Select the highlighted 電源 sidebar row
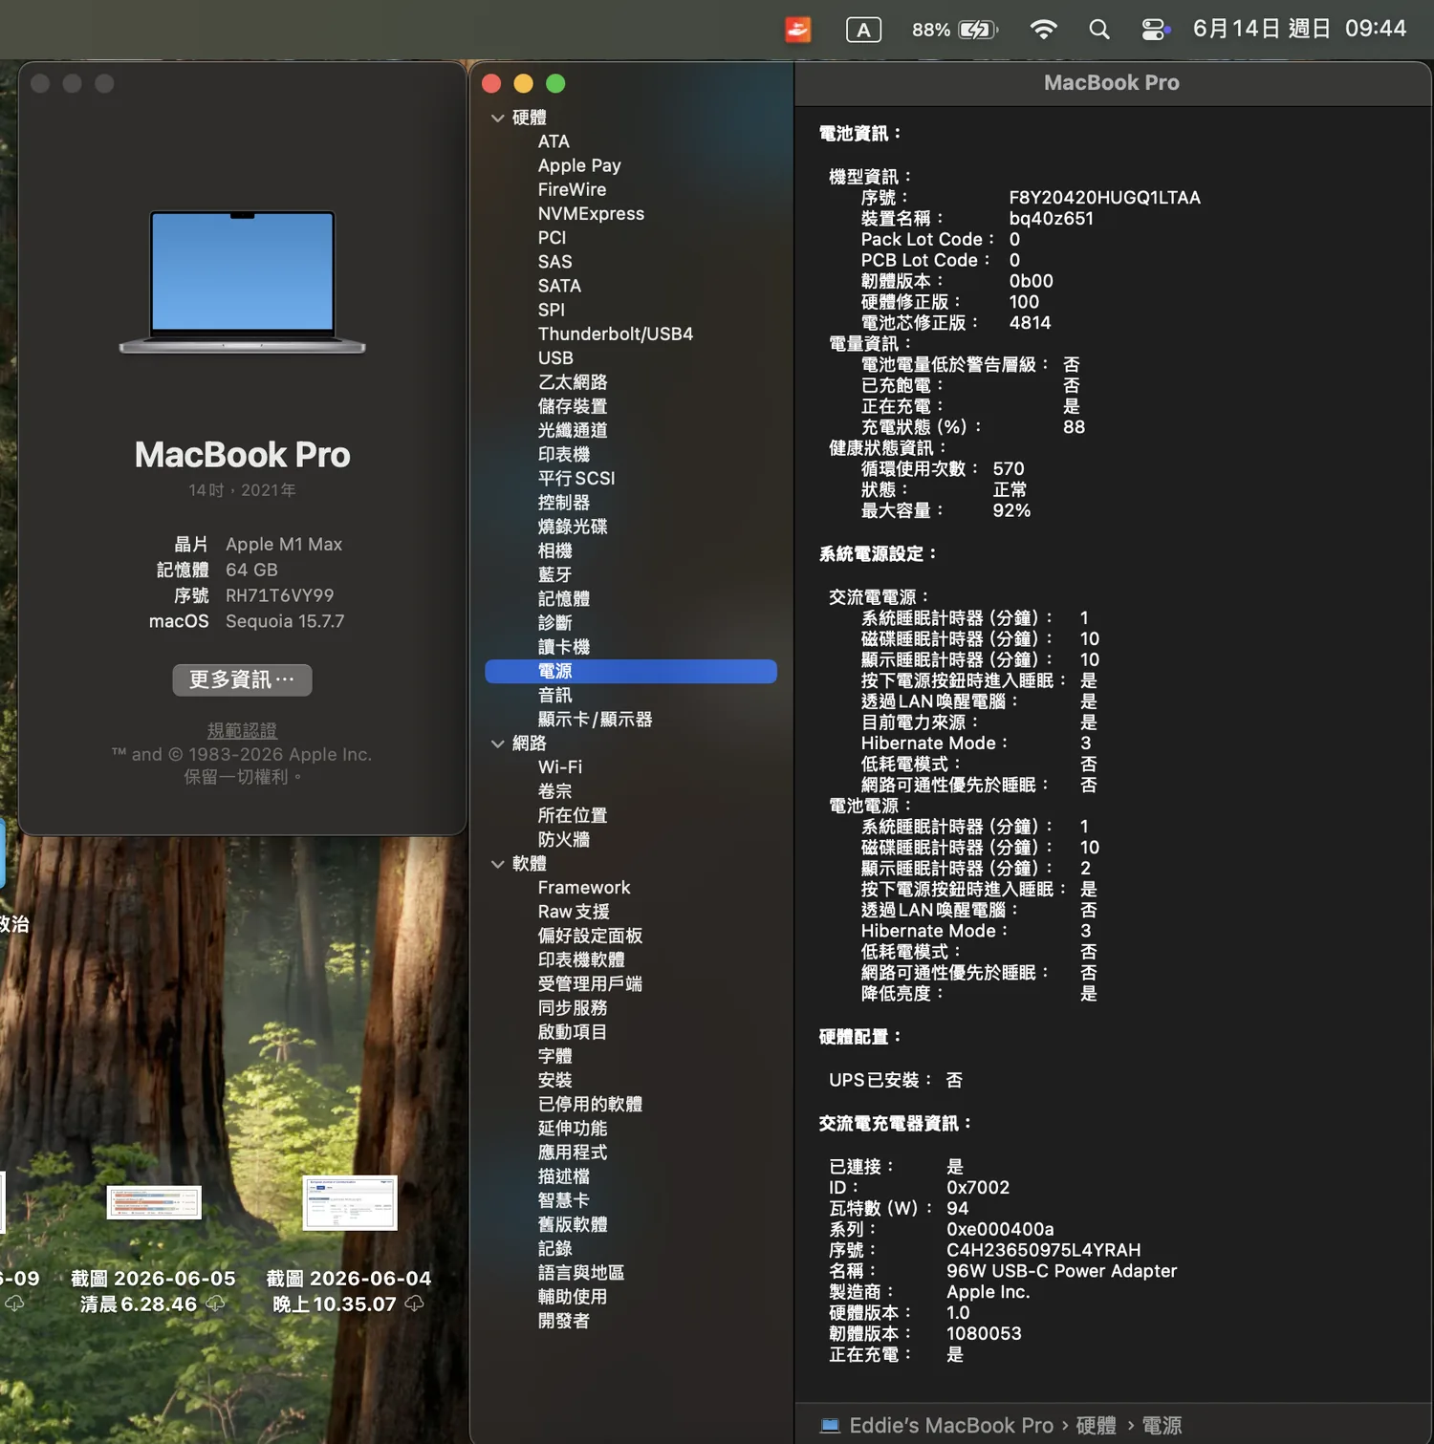 (631, 671)
